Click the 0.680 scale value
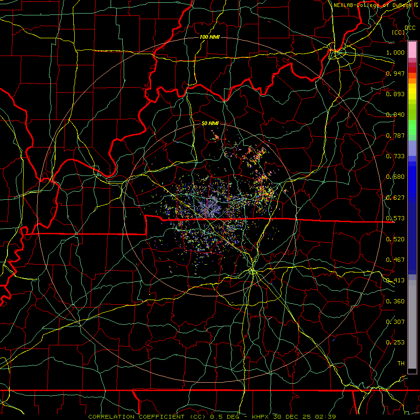420x420 pixels. (395, 176)
